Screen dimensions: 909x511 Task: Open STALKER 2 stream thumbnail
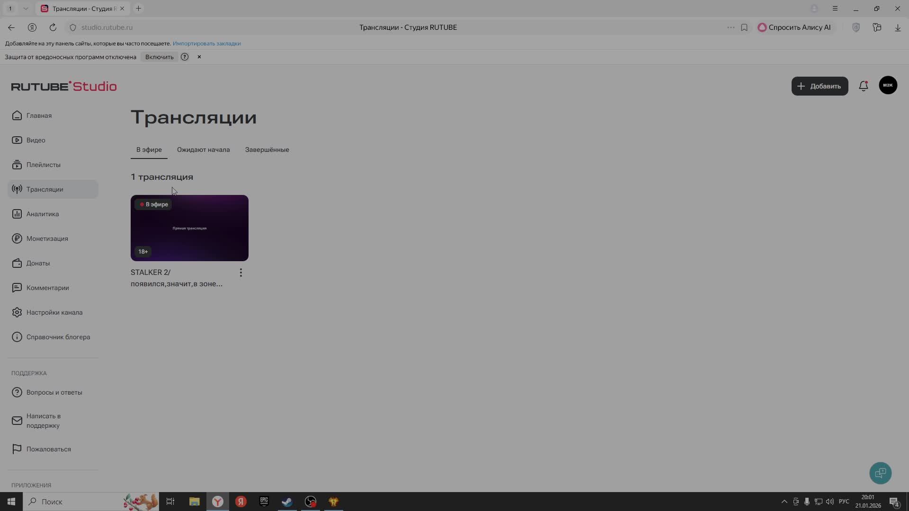[x=189, y=228]
